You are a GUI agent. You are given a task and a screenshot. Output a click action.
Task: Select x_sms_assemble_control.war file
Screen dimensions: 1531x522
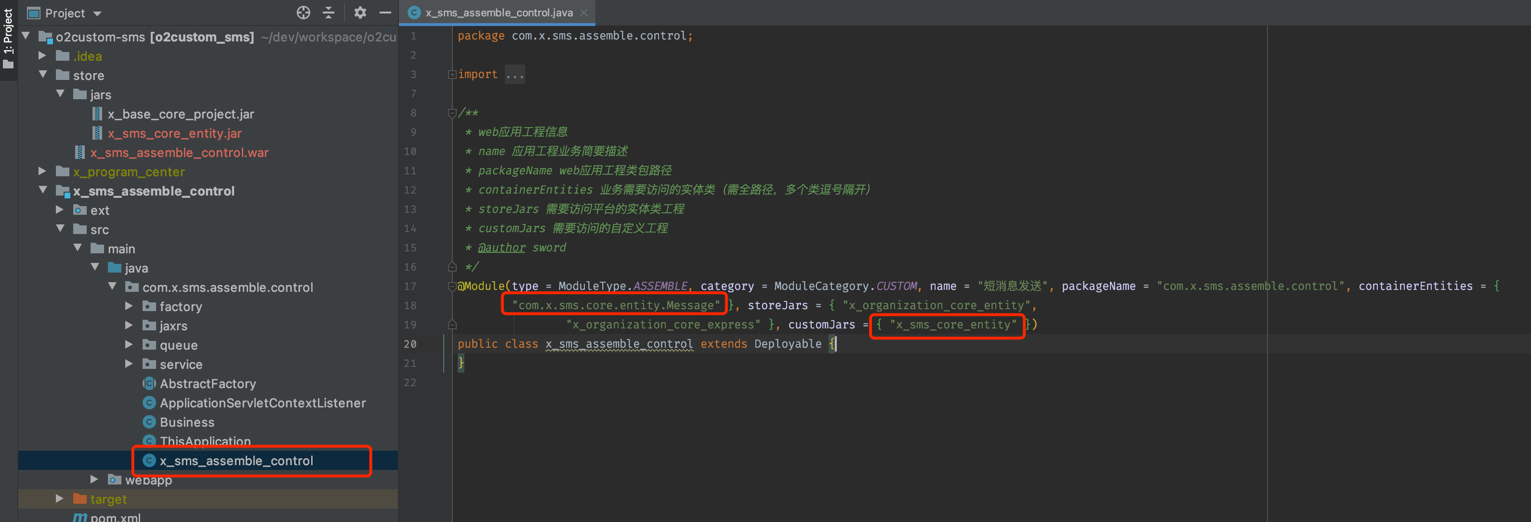coord(179,153)
